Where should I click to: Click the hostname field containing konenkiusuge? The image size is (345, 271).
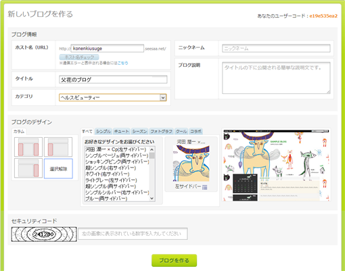108,49
